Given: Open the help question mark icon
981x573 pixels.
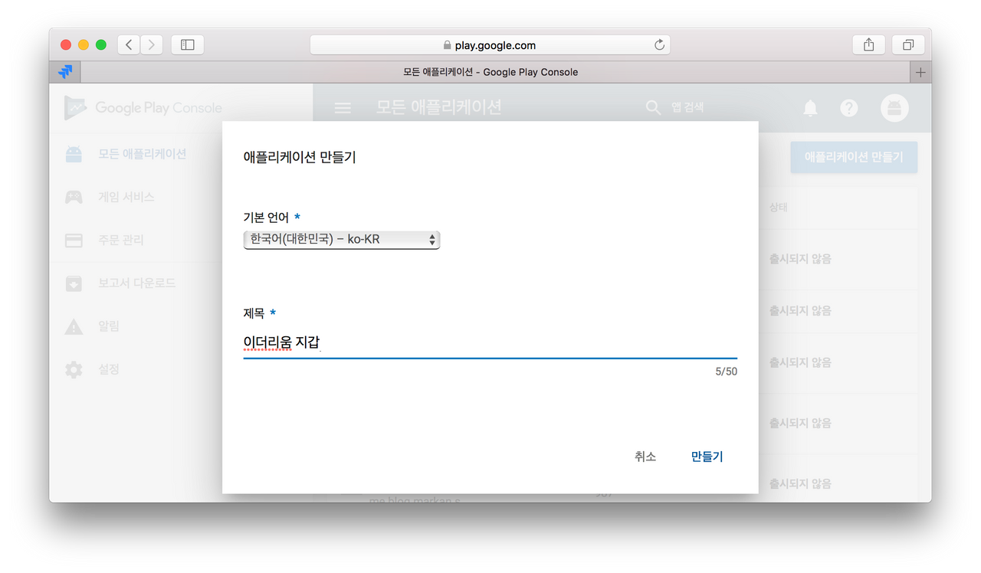Looking at the screenshot, I should coord(849,107).
